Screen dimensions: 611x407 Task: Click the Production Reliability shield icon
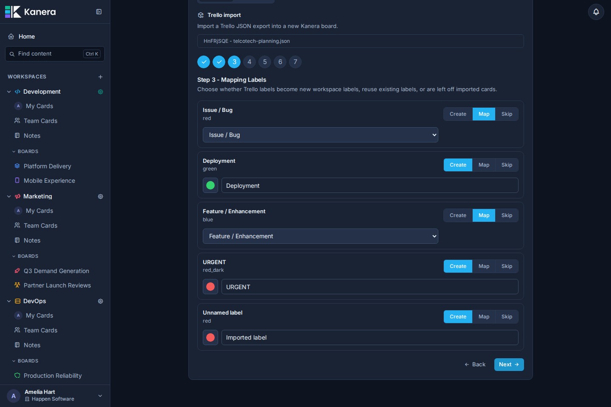[x=17, y=376]
